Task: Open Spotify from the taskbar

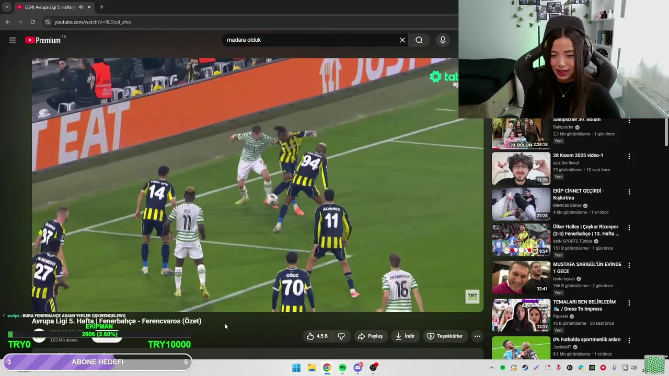Action: click(342, 368)
